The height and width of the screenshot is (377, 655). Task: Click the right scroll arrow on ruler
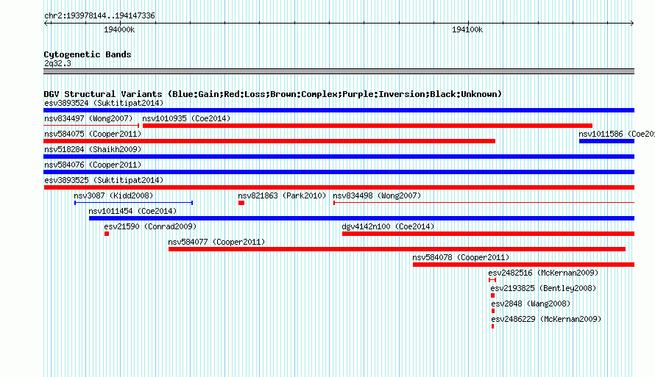click(x=631, y=24)
